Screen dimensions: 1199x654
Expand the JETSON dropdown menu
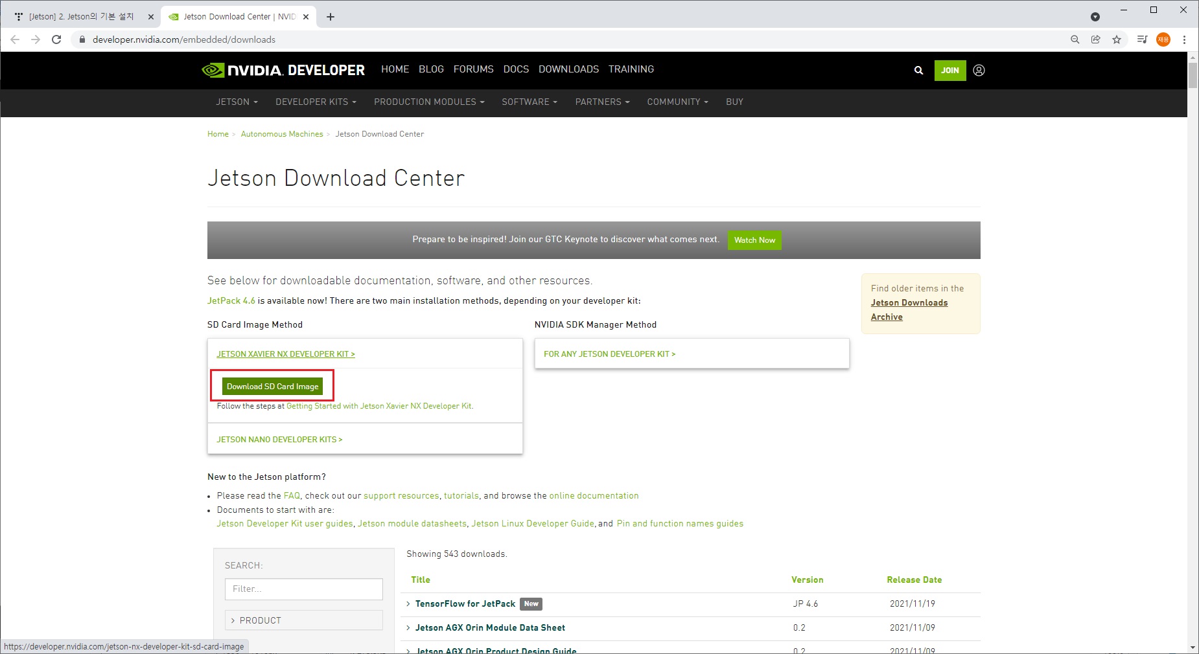(x=237, y=102)
